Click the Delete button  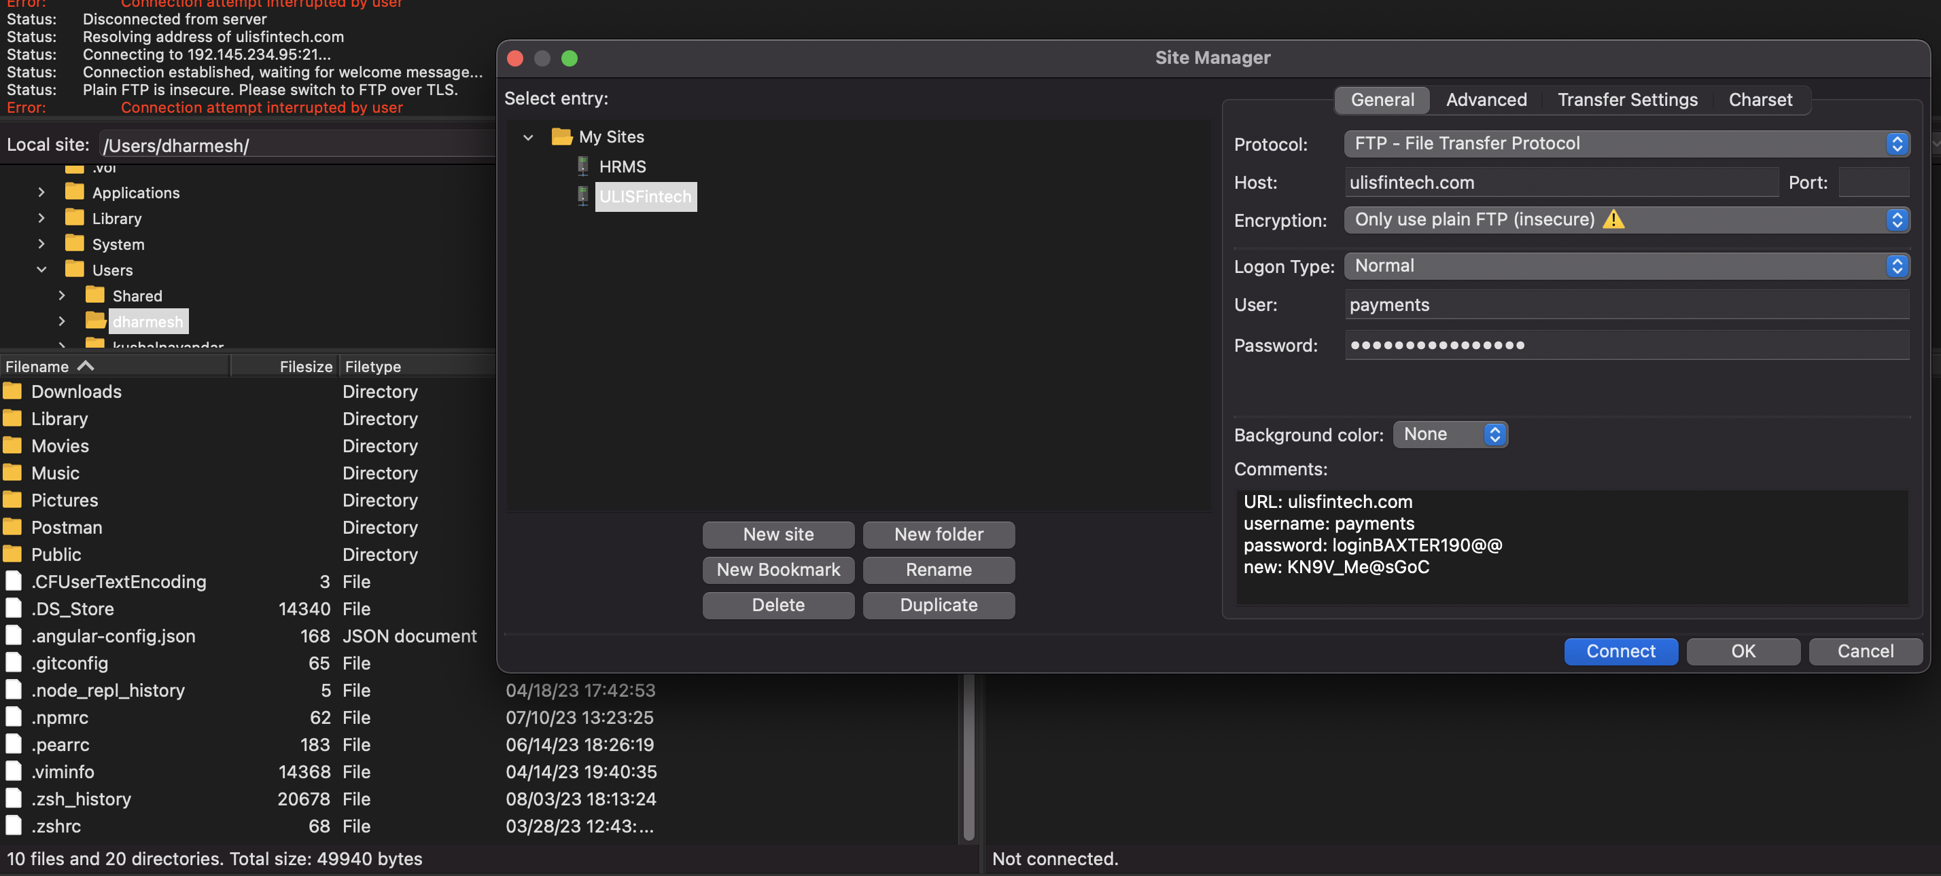point(778,605)
